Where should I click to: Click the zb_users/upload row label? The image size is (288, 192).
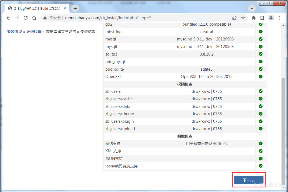120,129
